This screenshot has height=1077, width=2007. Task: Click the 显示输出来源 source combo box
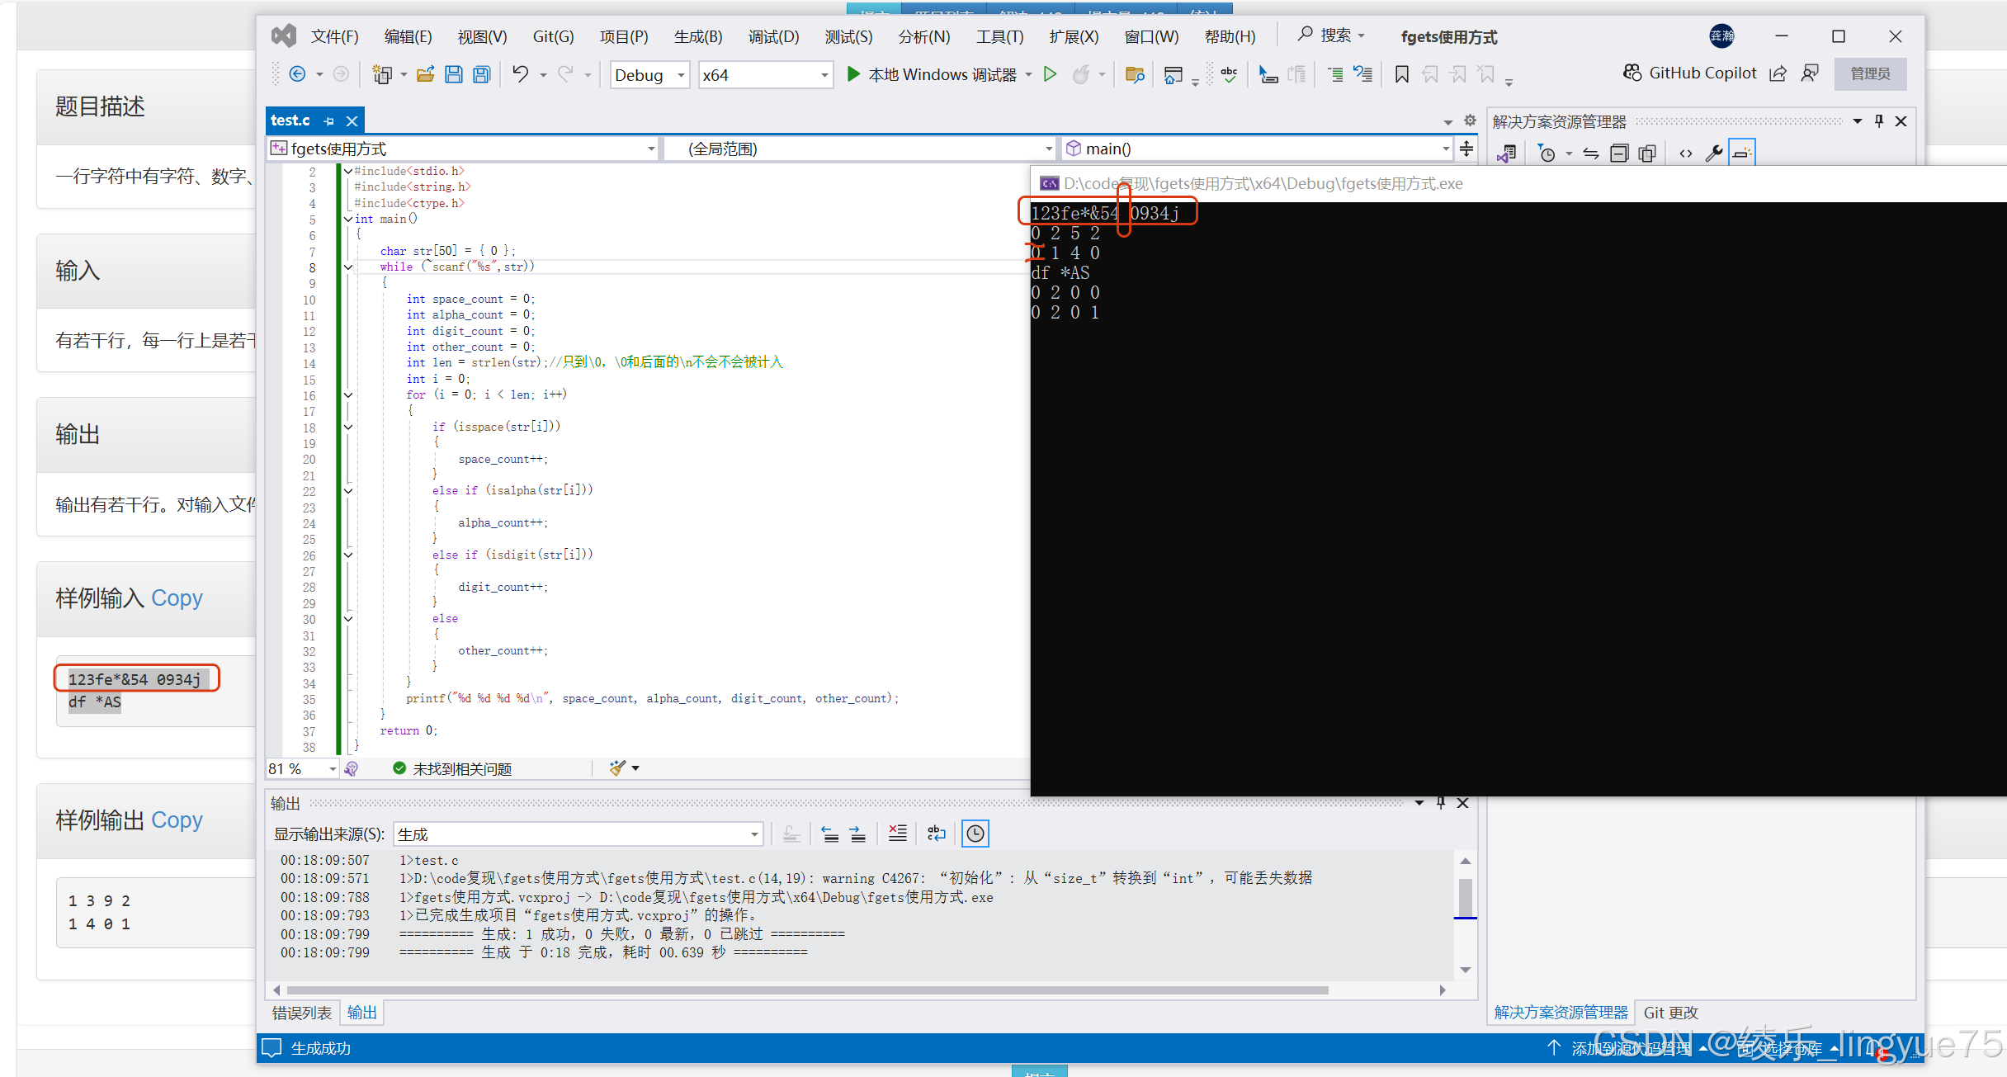click(x=577, y=834)
